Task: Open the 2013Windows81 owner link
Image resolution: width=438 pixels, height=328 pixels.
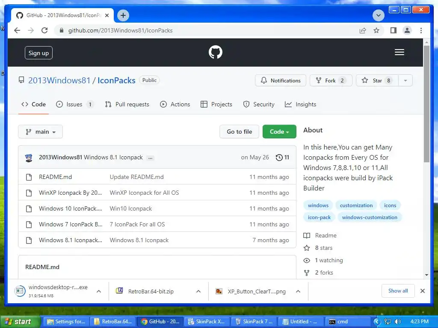Action: click(x=59, y=80)
